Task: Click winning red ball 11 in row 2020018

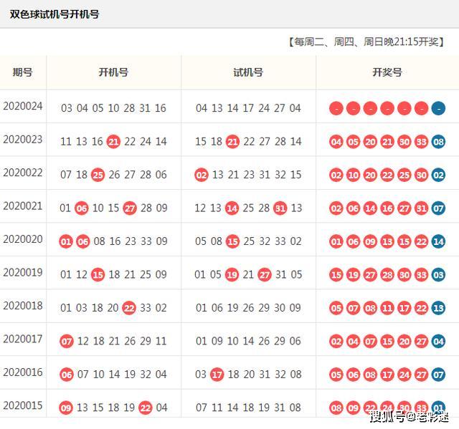Action: (387, 308)
